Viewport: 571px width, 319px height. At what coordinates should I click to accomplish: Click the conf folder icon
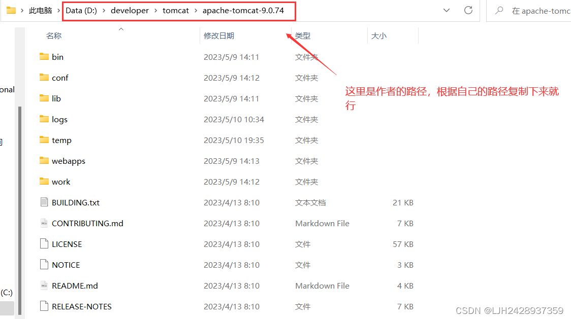click(44, 77)
